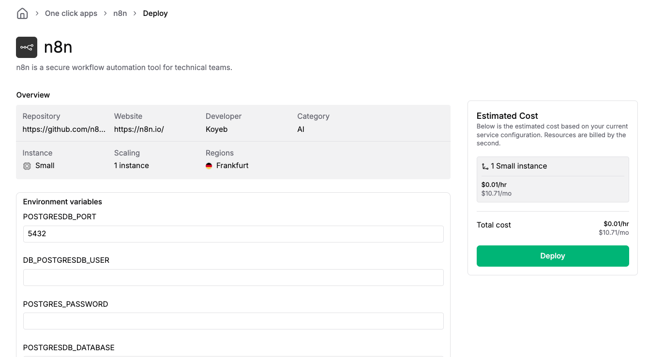
Task: Open the GitHub repository link
Action: (x=63, y=129)
